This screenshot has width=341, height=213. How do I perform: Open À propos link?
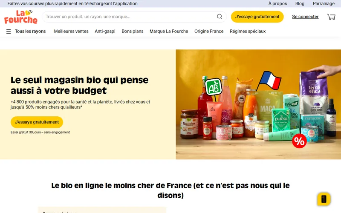(x=277, y=3)
